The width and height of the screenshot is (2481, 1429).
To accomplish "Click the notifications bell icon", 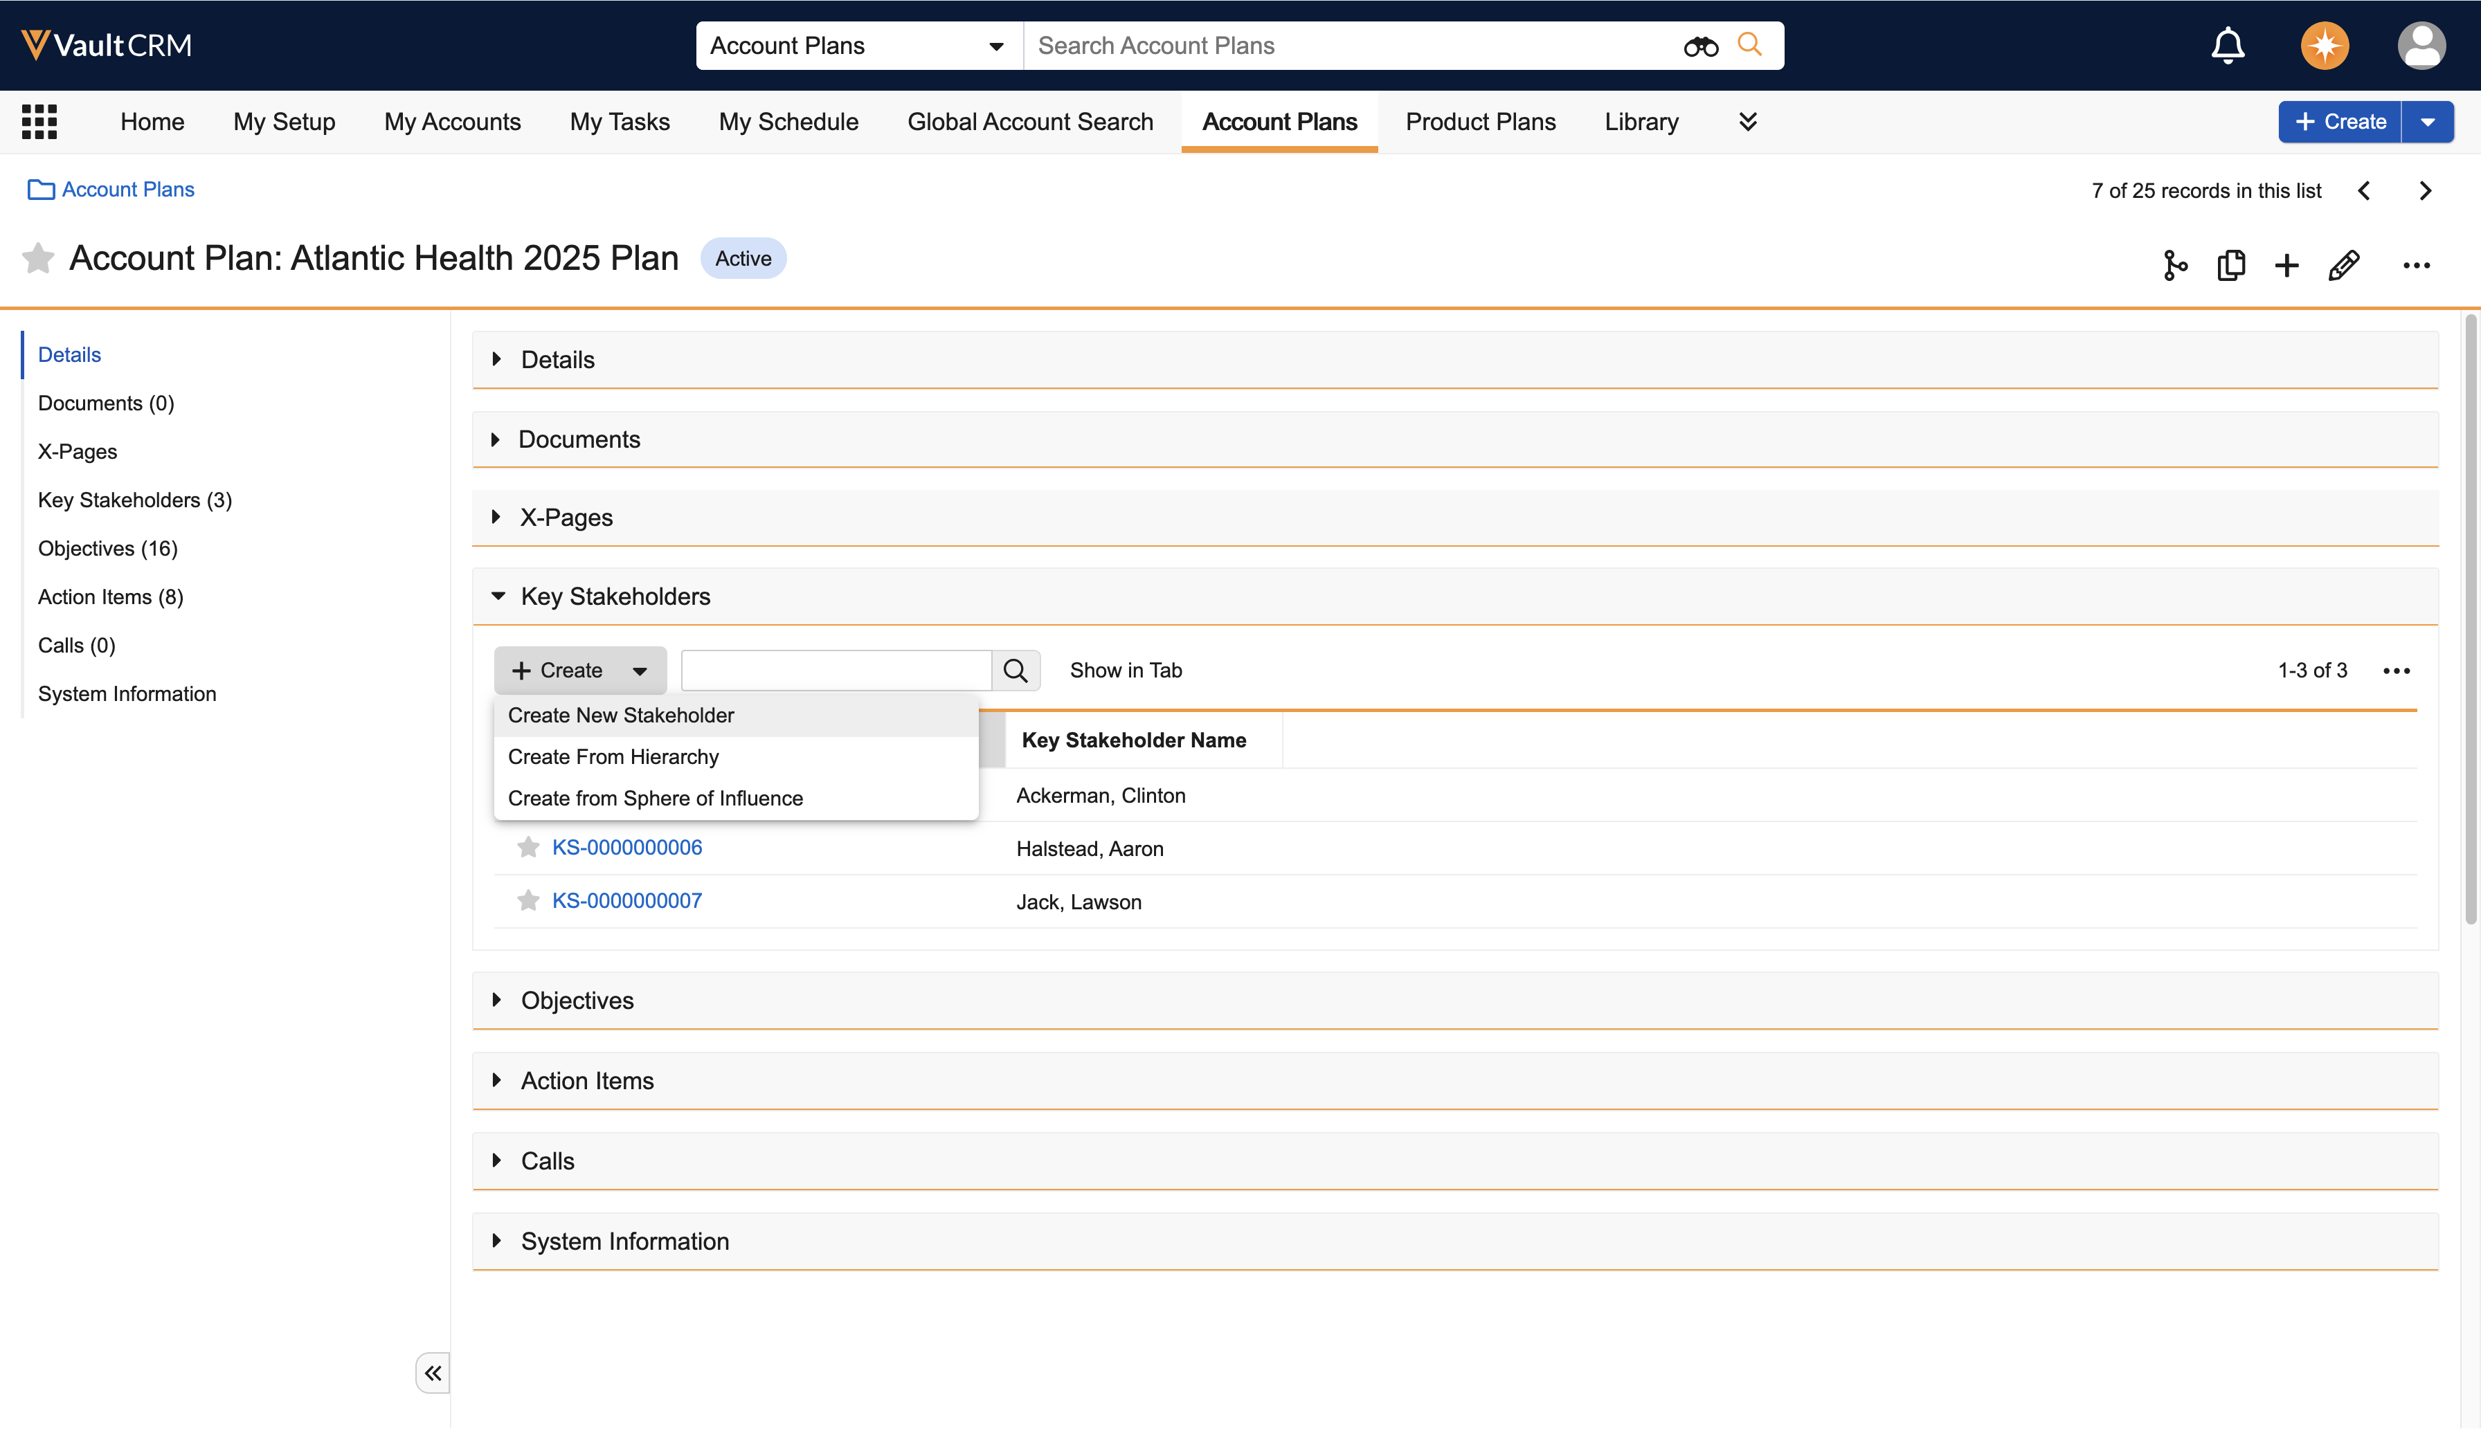I will tap(2227, 46).
